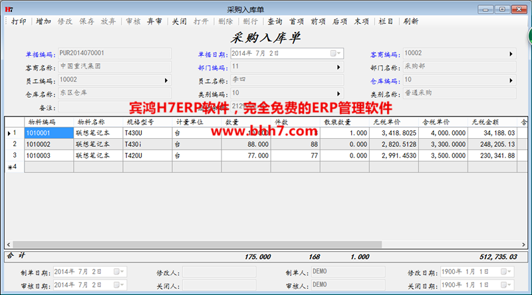Click the 无税单价 column header
The image size is (532, 295).
pos(394,122)
